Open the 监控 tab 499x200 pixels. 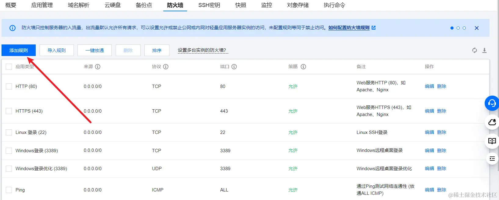point(266,5)
